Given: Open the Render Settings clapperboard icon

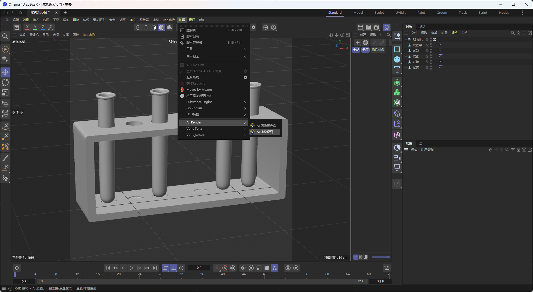Looking at the screenshot, I should [x=376, y=27].
